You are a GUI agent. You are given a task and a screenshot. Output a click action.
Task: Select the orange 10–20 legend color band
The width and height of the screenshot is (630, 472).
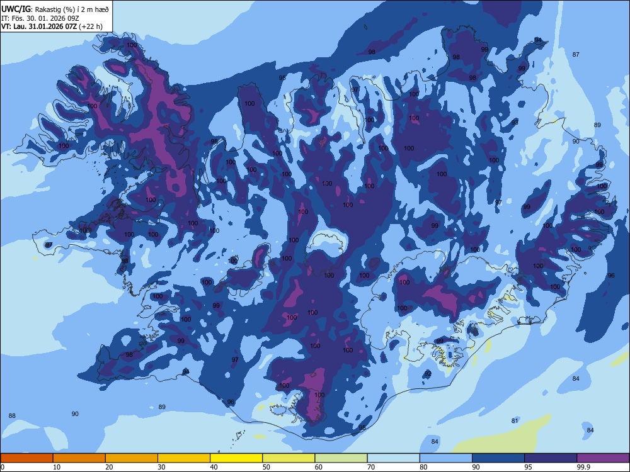(79, 458)
